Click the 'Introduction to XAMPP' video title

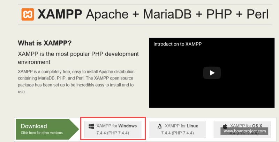tap(178, 44)
